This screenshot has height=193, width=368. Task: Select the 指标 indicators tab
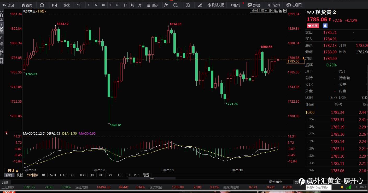[9, 175]
